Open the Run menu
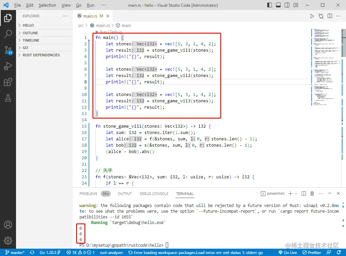 point(90,5)
